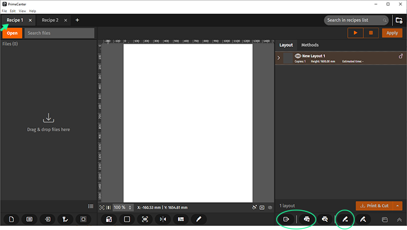Click the recipe folder settings icon at top right
407x230 pixels.
tap(399, 20)
